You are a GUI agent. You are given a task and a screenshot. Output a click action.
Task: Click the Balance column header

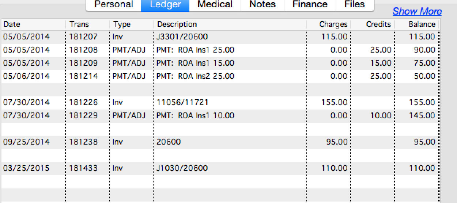[422, 24]
